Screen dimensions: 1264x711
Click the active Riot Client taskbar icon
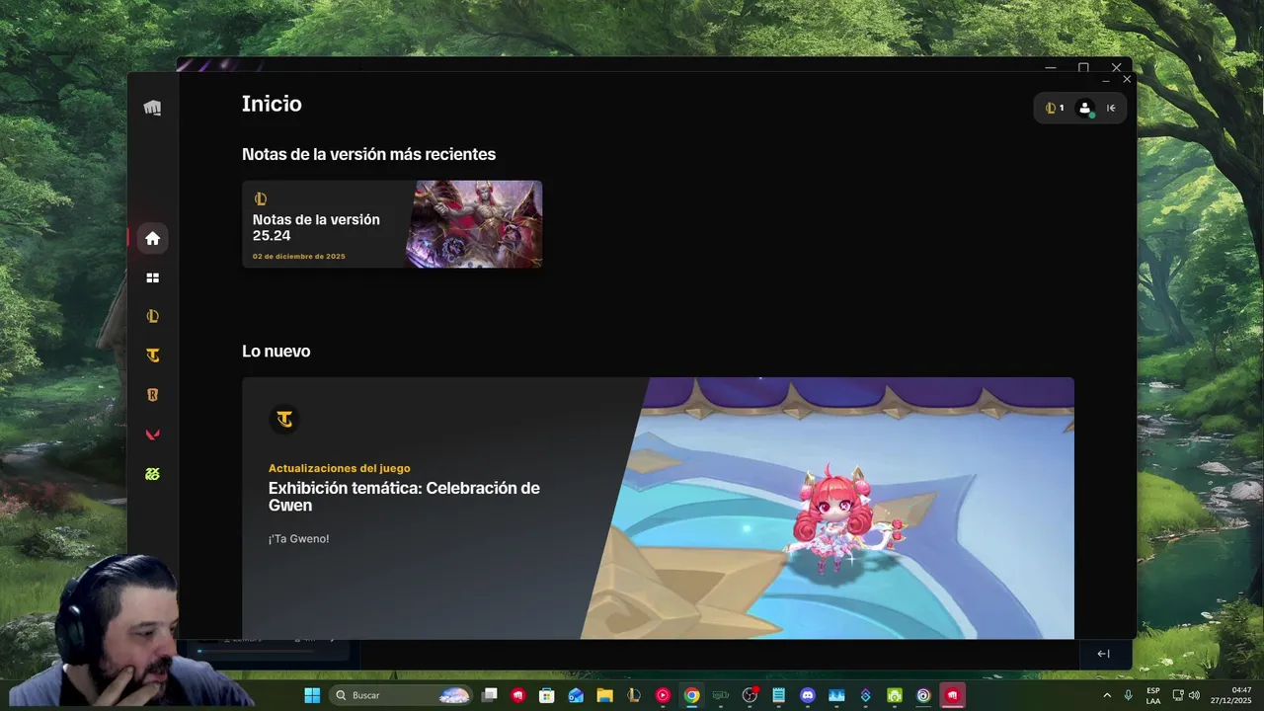pyautogui.click(x=952, y=695)
